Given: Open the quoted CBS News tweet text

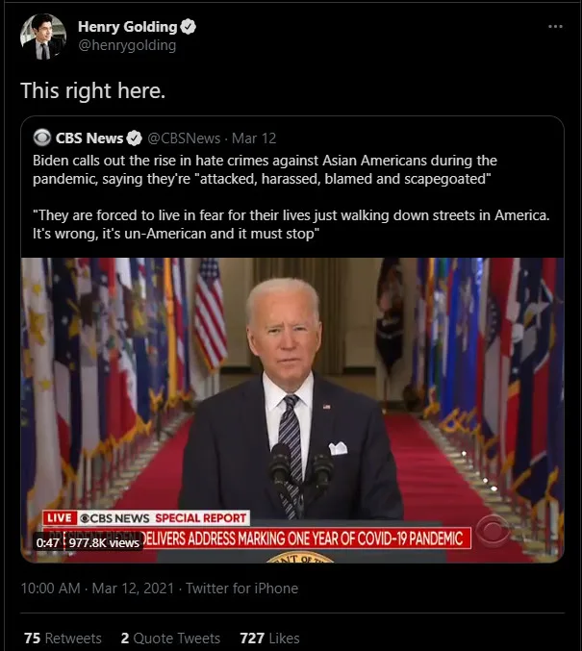Looking at the screenshot, I should click(x=291, y=197).
